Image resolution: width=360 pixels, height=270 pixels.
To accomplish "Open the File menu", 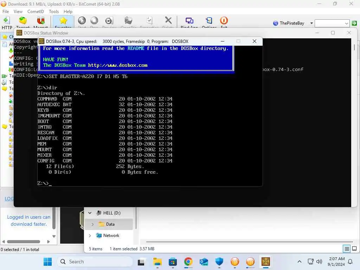I will 6,12.
